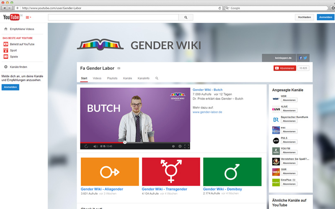
Task: Reload page with address bar icon
Action: click(219, 8)
